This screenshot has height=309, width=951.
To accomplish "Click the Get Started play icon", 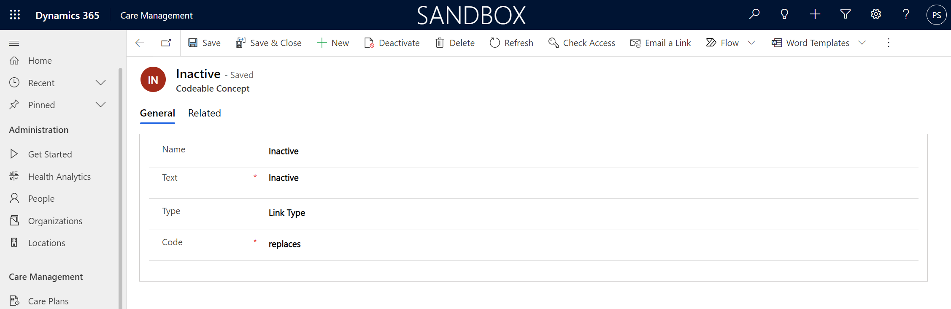I will pos(14,154).
